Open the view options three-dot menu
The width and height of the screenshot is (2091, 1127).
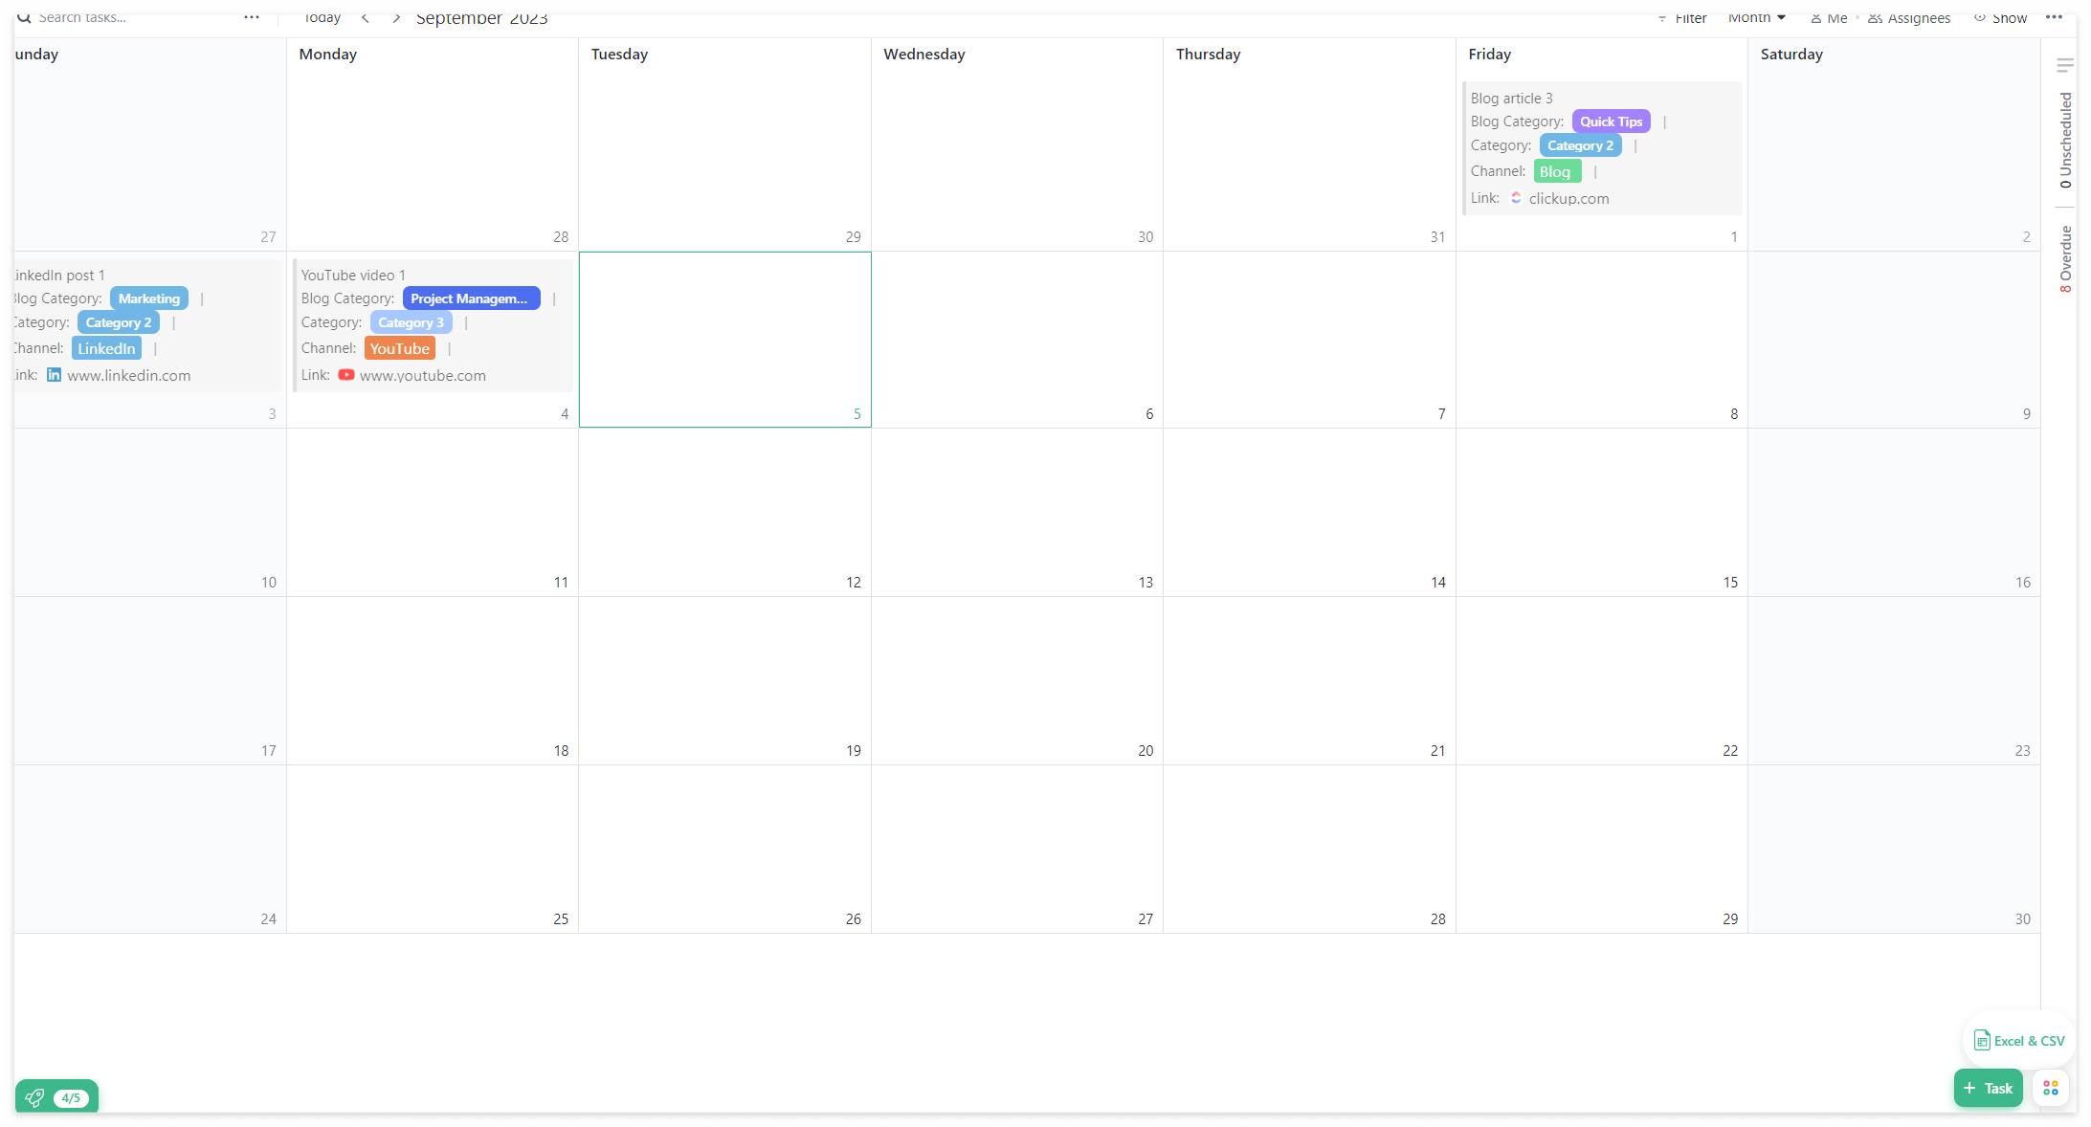pos(2054,17)
